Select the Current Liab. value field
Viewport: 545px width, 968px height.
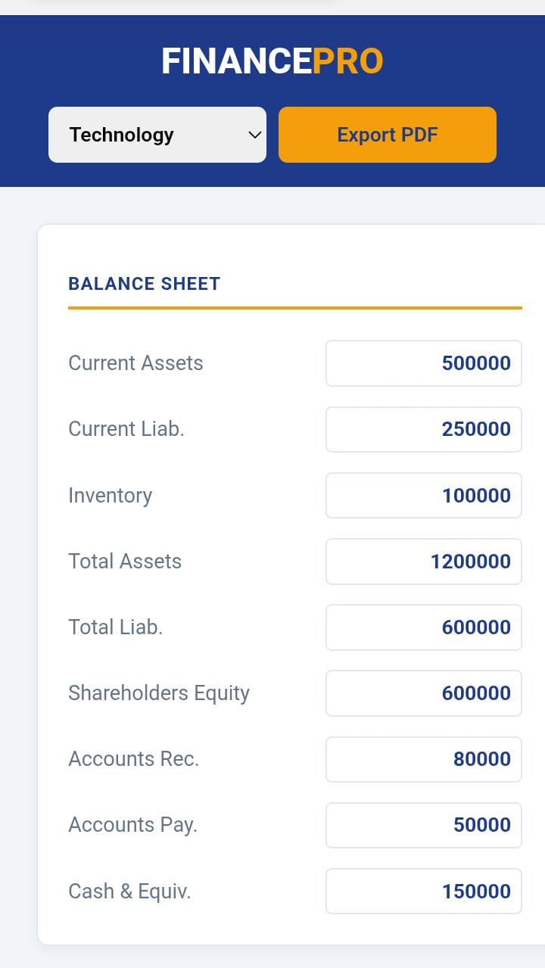423,429
